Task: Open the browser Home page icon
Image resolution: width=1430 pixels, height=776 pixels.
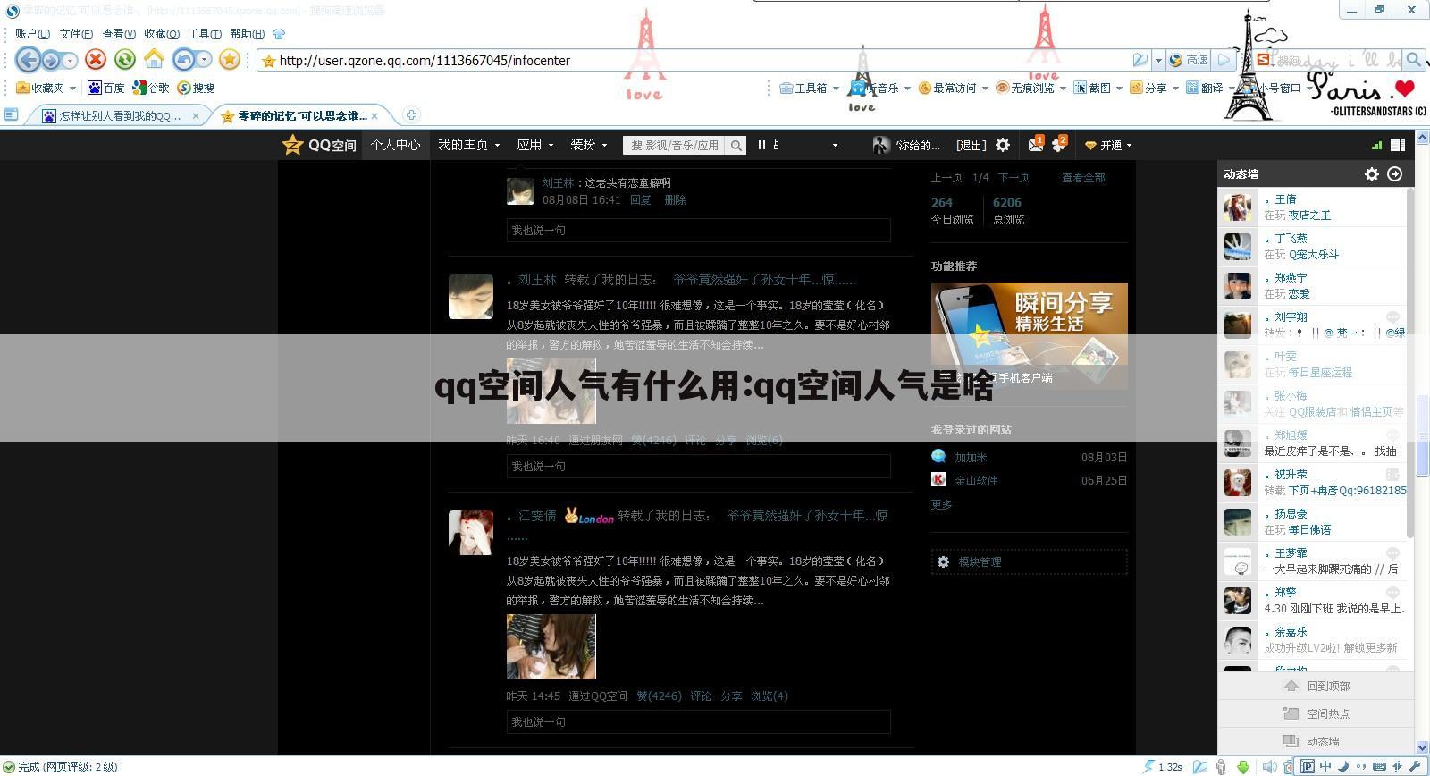Action: click(x=155, y=60)
